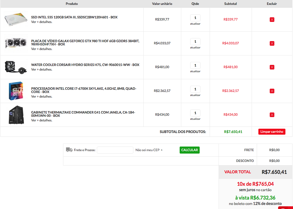293x209 pixels.
Task: Update quantity for Corsair water cooler
Action: point(195,71)
